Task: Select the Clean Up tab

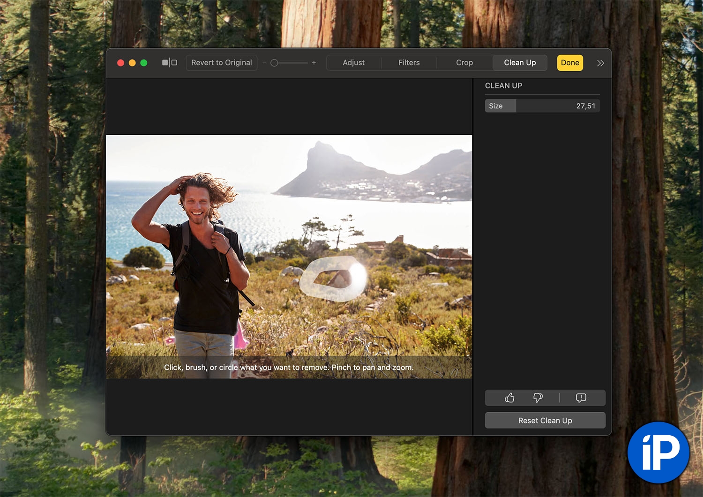Action: pyautogui.click(x=520, y=63)
